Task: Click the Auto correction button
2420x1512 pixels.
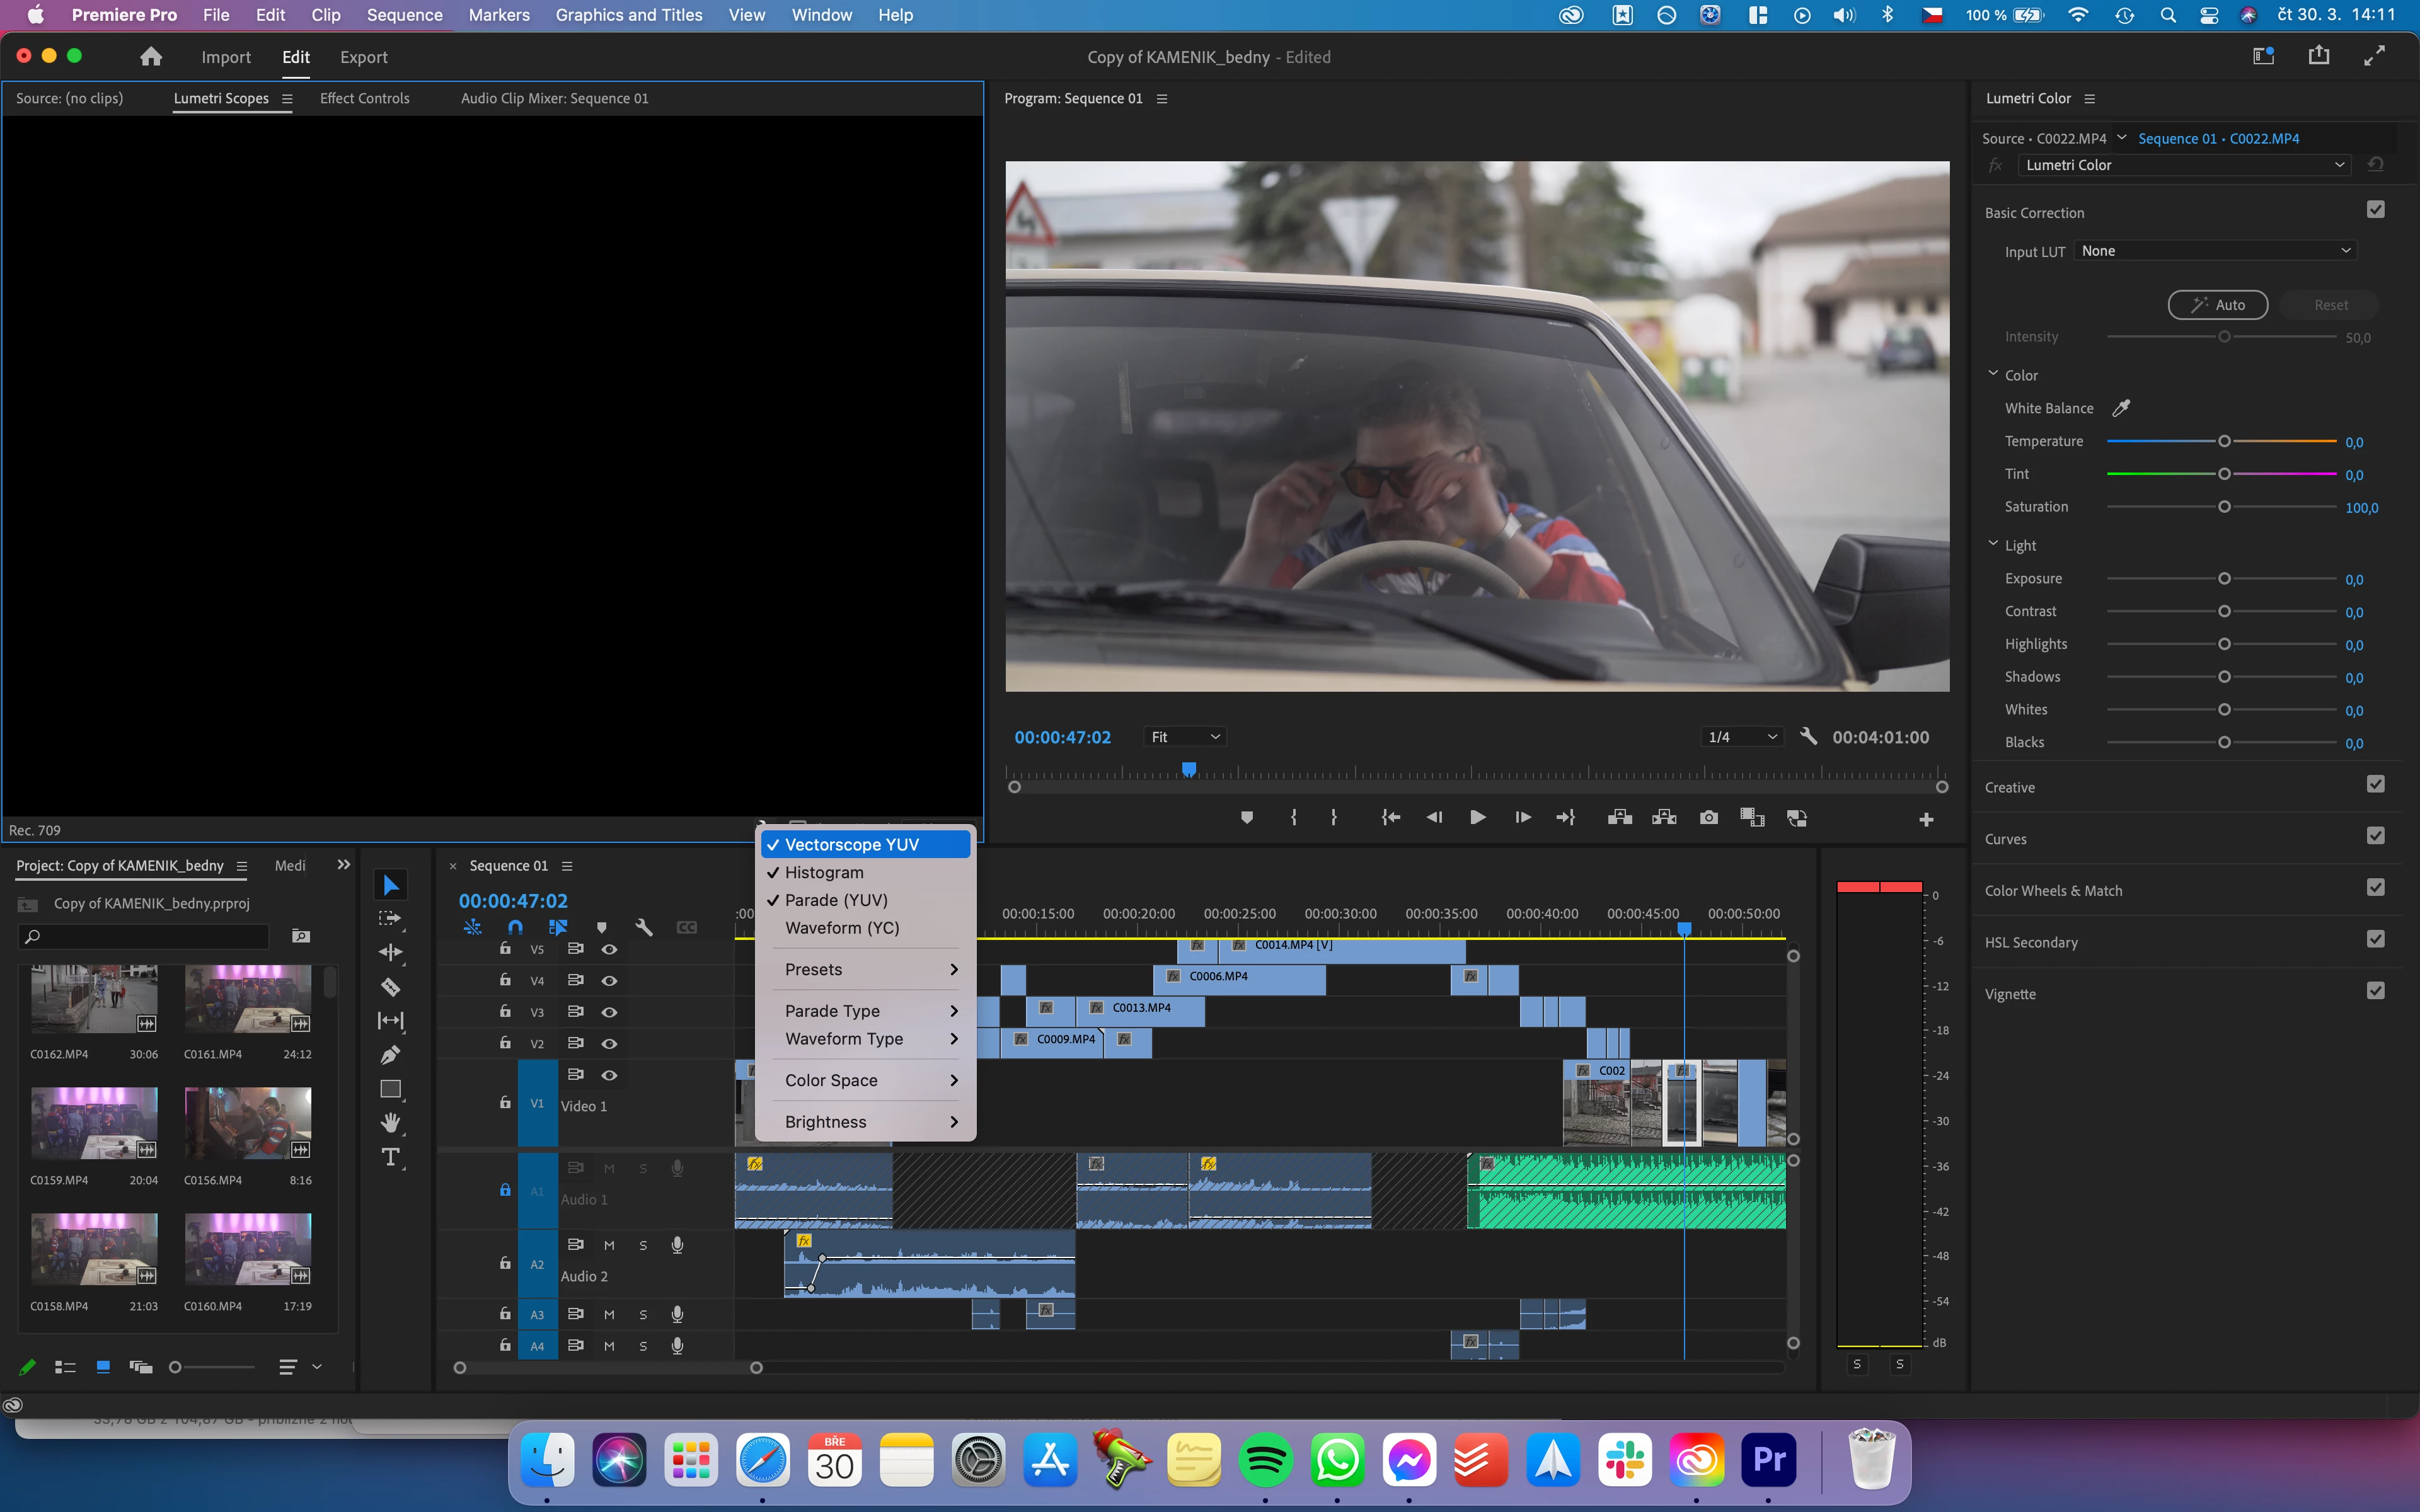Action: pyautogui.click(x=2218, y=305)
